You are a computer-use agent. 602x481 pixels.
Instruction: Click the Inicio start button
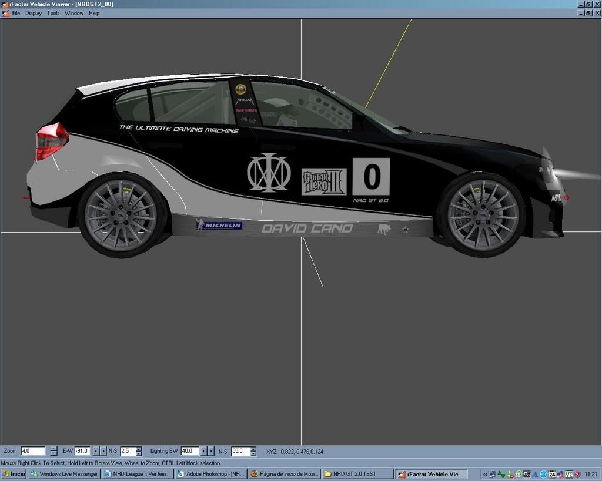[x=14, y=474]
